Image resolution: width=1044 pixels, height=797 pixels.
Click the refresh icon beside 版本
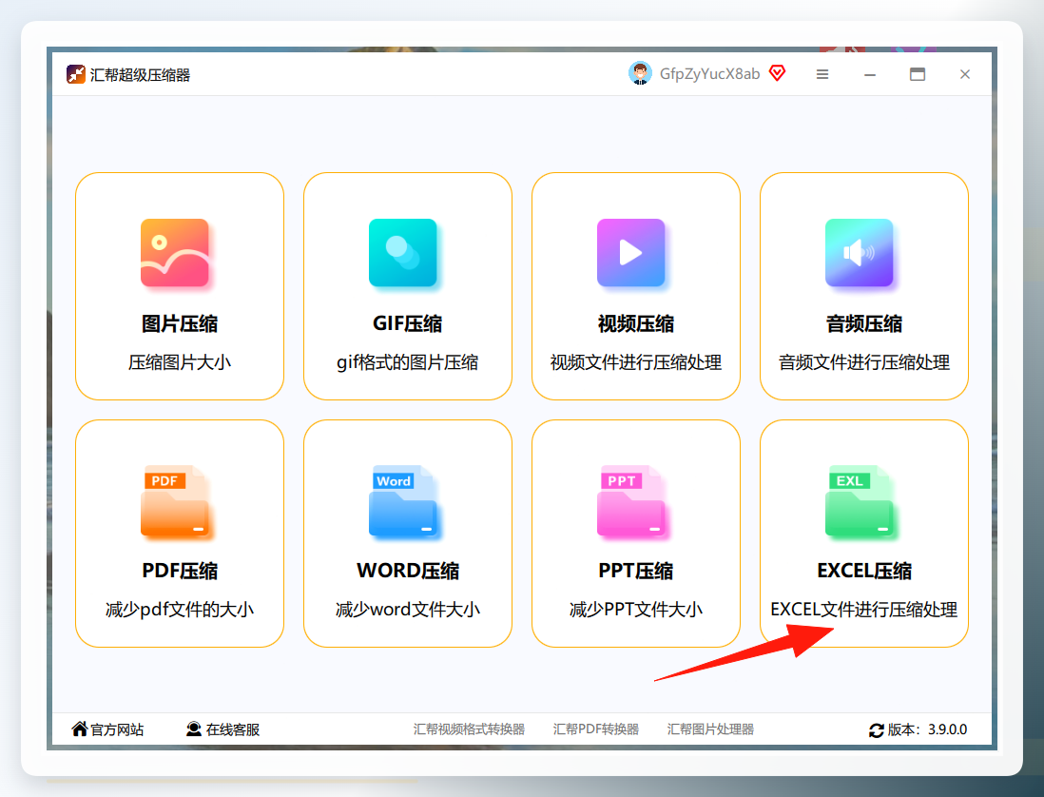coord(877,730)
